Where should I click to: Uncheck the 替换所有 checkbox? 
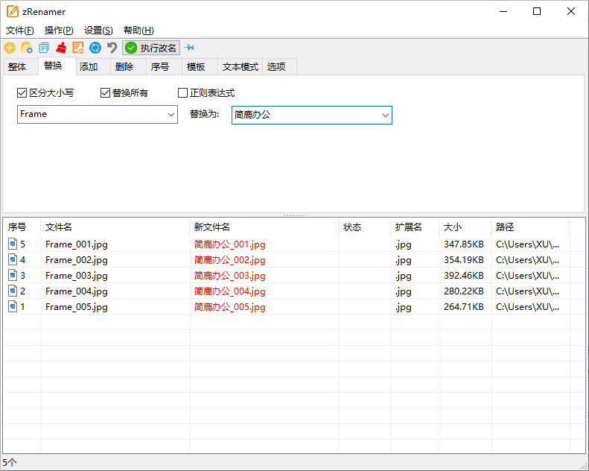pos(105,93)
